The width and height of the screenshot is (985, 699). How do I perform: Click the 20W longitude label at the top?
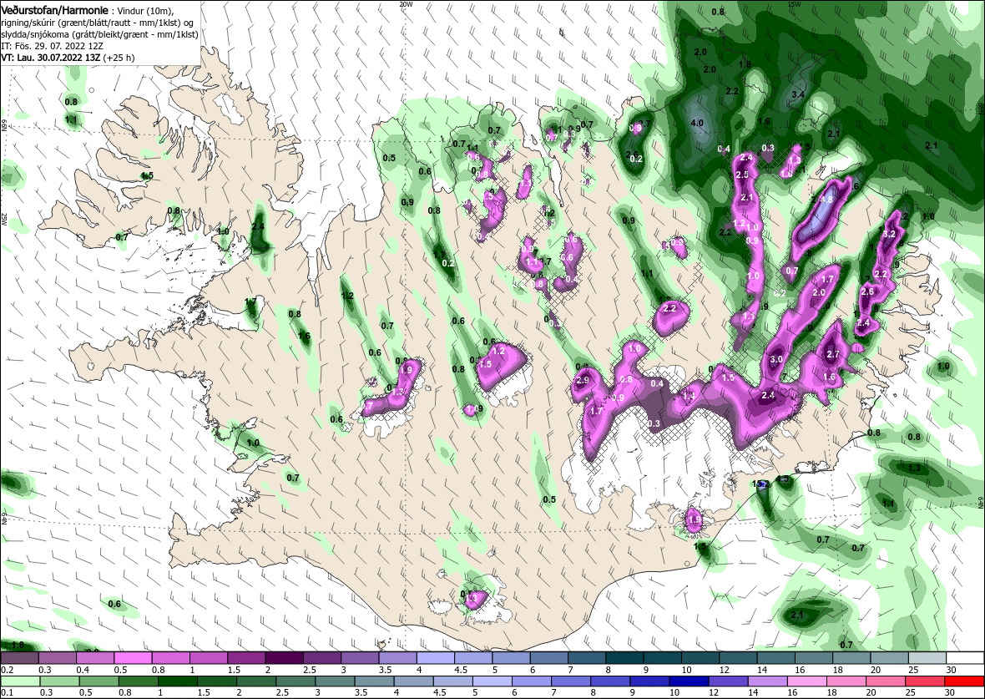click(406, 4)
